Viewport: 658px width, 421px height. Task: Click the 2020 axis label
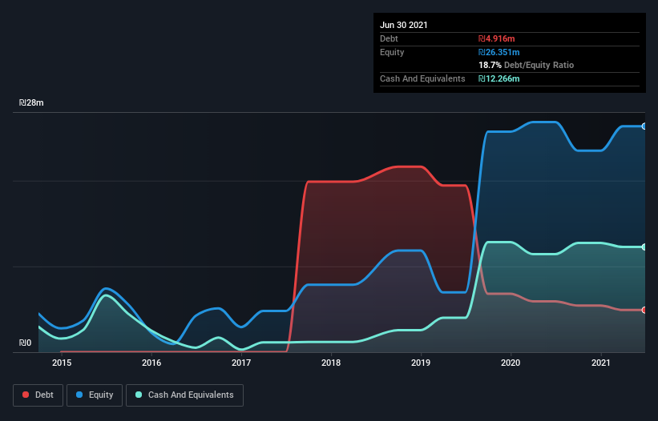511,363
